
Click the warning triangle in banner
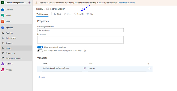pos(36,3)
